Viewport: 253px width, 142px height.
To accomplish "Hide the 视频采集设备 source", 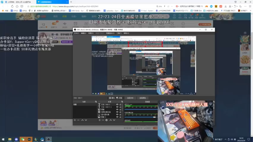I will tap(117, 112).
